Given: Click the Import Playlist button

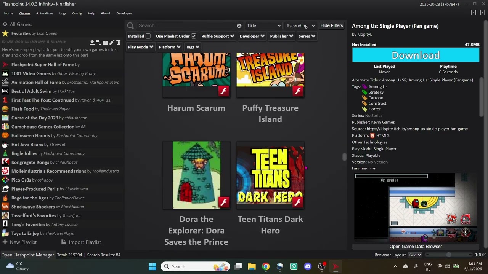Looking at the screenshot, I should (x=81, y=242).
